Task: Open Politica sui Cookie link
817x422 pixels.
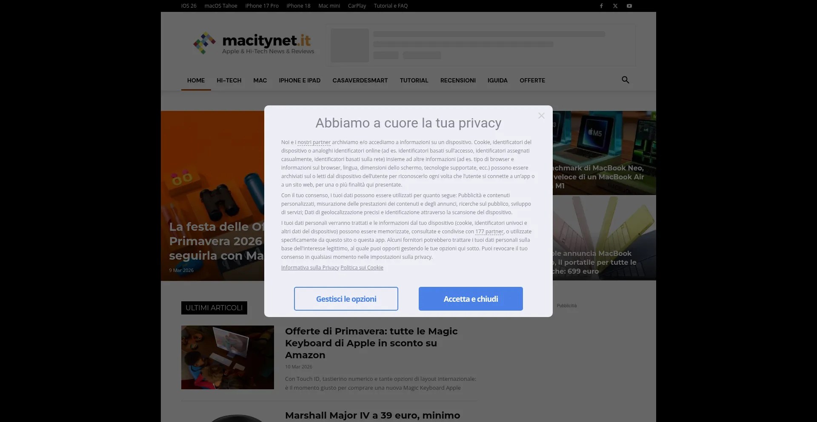Action: (x=362, y=268)
